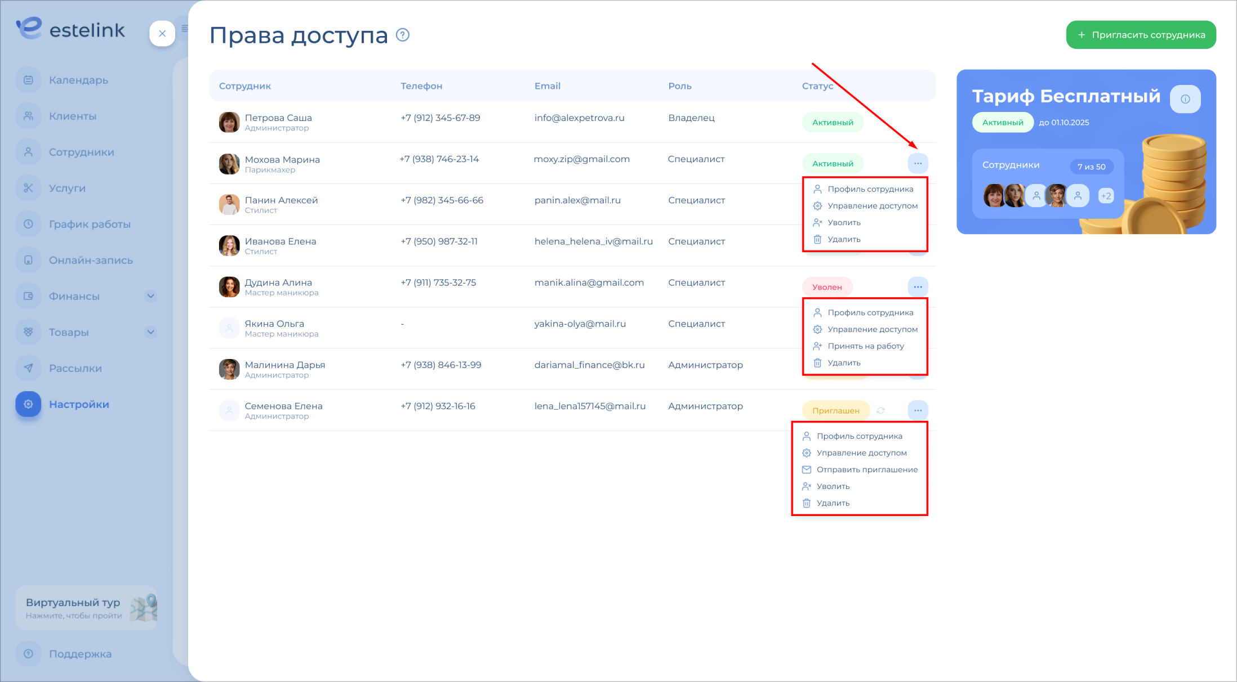Click help icon next to Права доступа

click(403, 35)
